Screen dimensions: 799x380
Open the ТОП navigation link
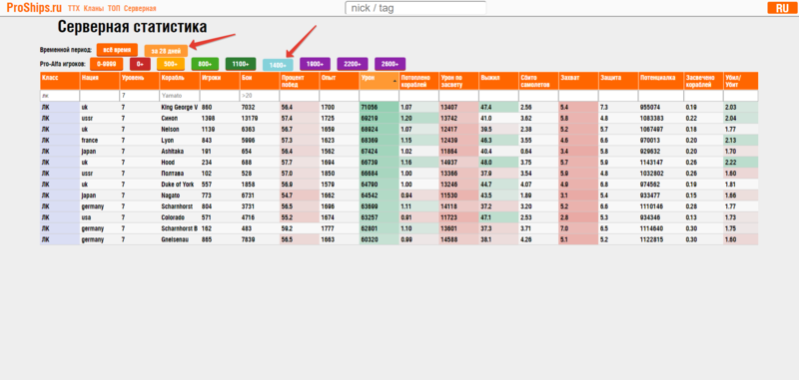[114, 9]
